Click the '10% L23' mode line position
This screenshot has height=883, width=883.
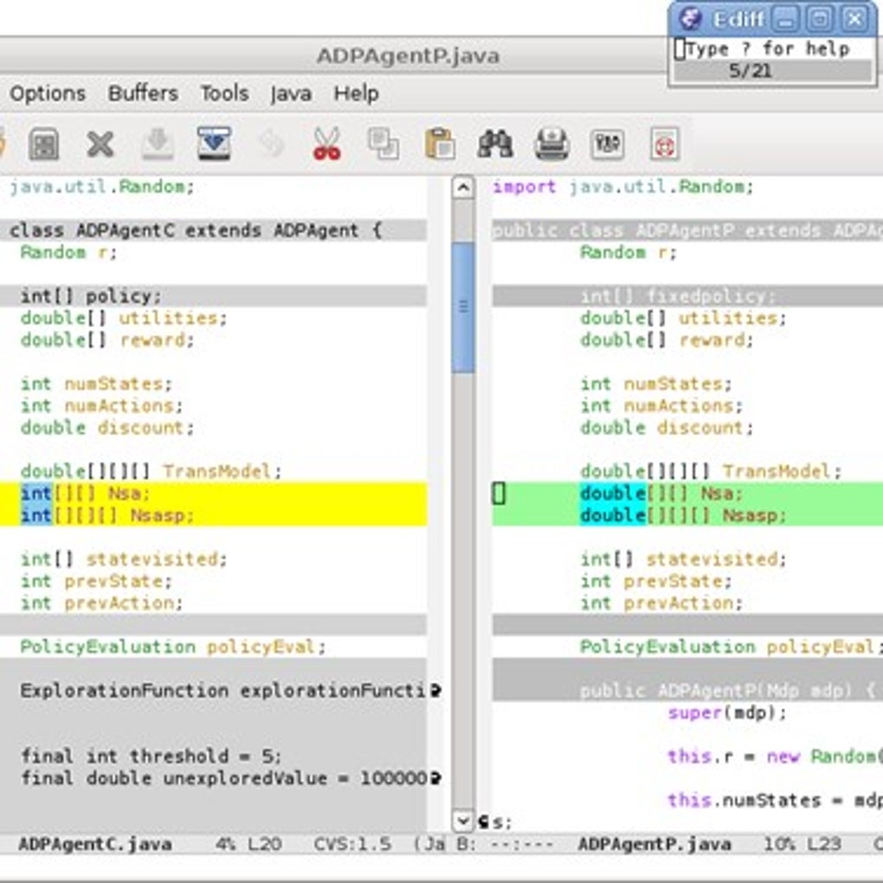tap(802, 844)
